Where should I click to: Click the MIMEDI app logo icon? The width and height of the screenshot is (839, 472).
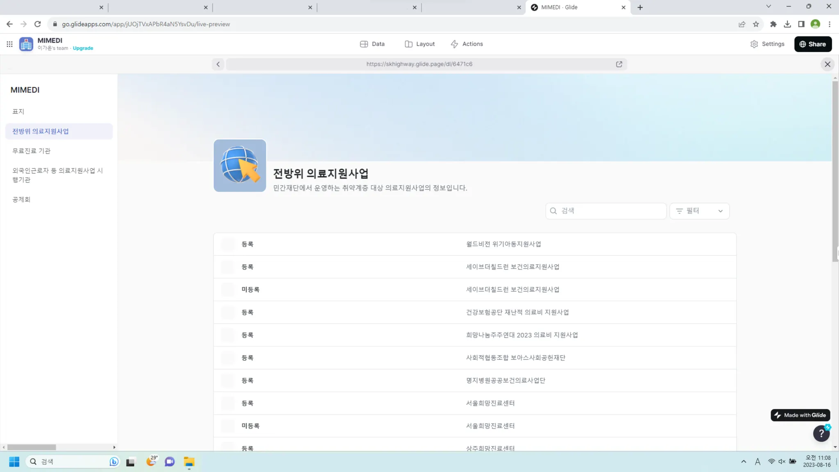(26, 44)
